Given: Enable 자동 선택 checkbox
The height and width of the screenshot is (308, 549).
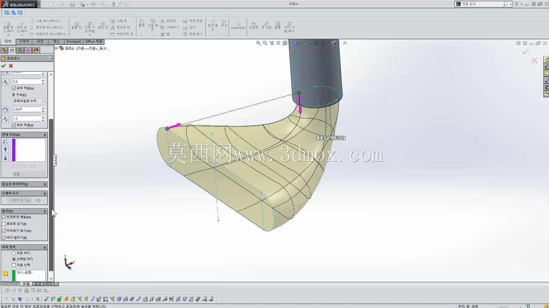Looking at the screenshot, I should [x=14, y=265].
